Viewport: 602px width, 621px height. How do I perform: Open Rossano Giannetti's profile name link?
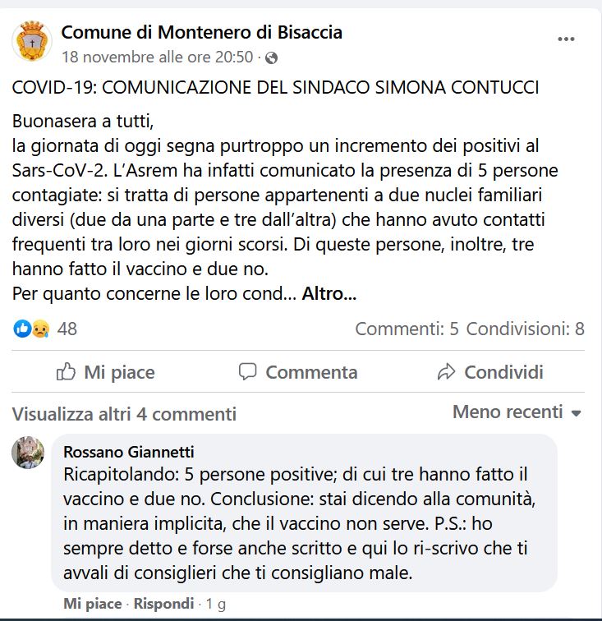pyautogui.click(x=129, y=452)
